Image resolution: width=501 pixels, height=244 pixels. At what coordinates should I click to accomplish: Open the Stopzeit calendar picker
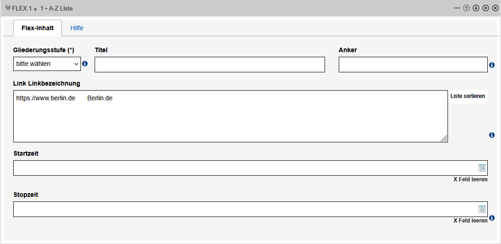482,209
